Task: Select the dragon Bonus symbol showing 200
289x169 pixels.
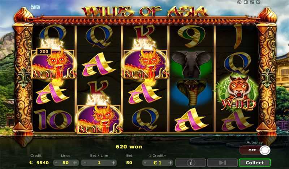Action: click(x=53, y=63)
